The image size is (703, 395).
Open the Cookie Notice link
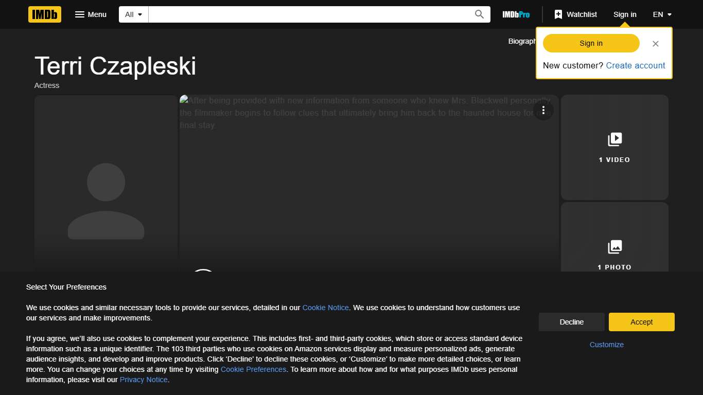point(325,308)
